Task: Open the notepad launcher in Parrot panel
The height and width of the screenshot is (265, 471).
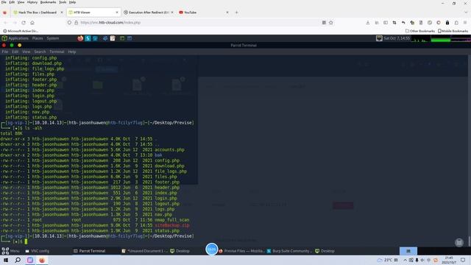Action: [x=113, y=38]
